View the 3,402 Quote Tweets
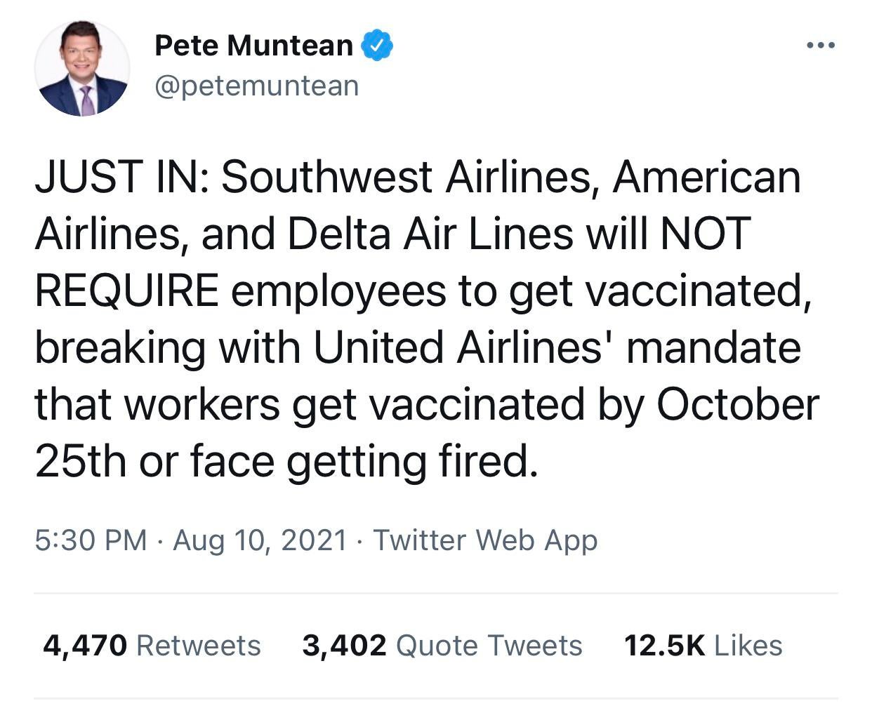The height and width of the screenshot is (713, 872). pyautogui.click(x=442, y=645)
